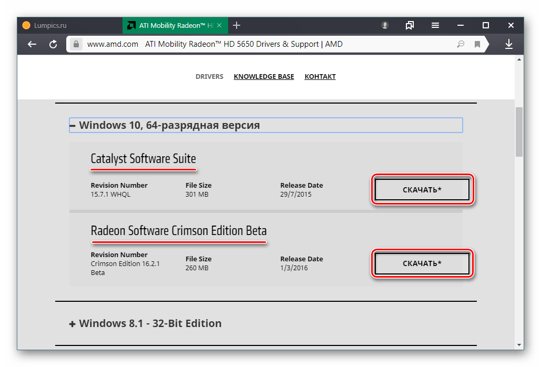Minimize the browser window

tap(460, 25)
